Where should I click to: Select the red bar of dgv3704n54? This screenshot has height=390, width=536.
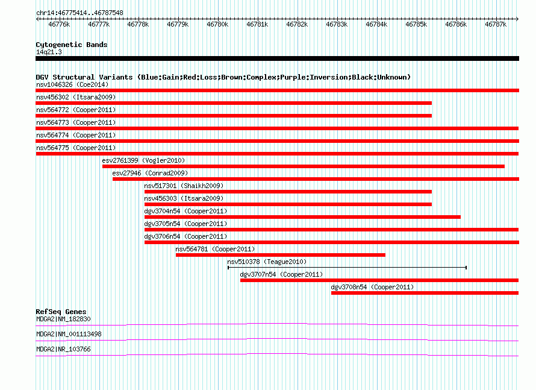click(302, 217)
